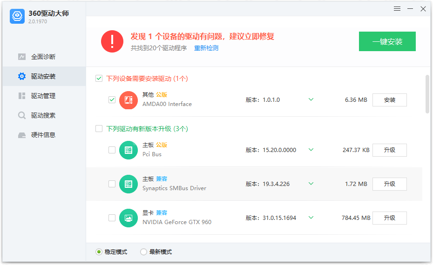The image size is (433, 265).
Task: Expand version dropdown for Pci Bus
Action: [x=311, y=150]
